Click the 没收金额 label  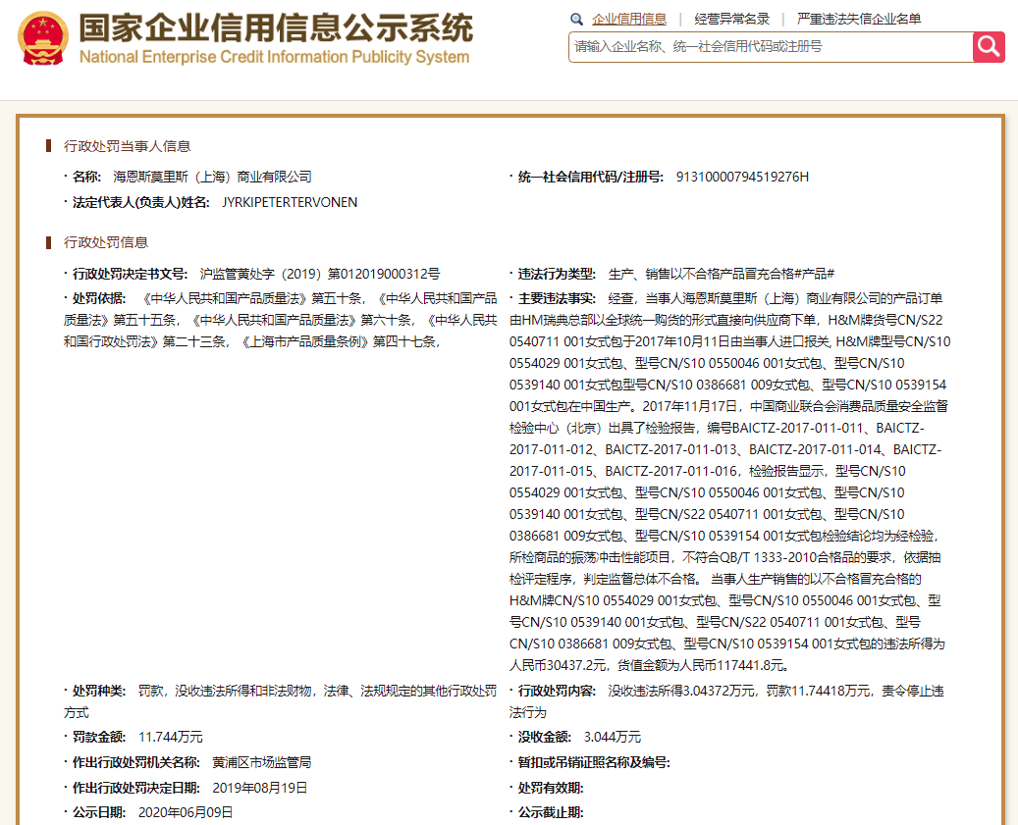544,737
